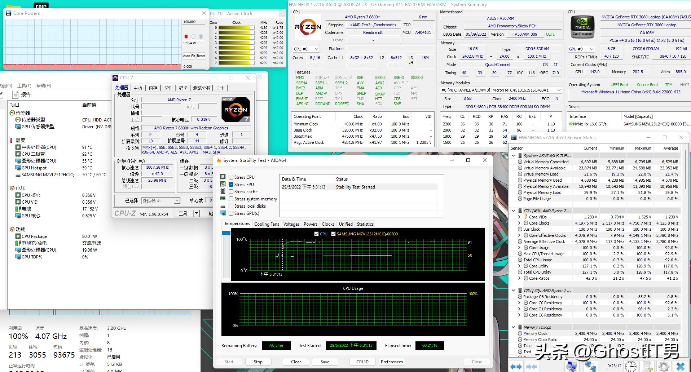Collapse the Memory Timings sensor group
Image resolution: width=691 pixels, height=372 pixels.
514,327
